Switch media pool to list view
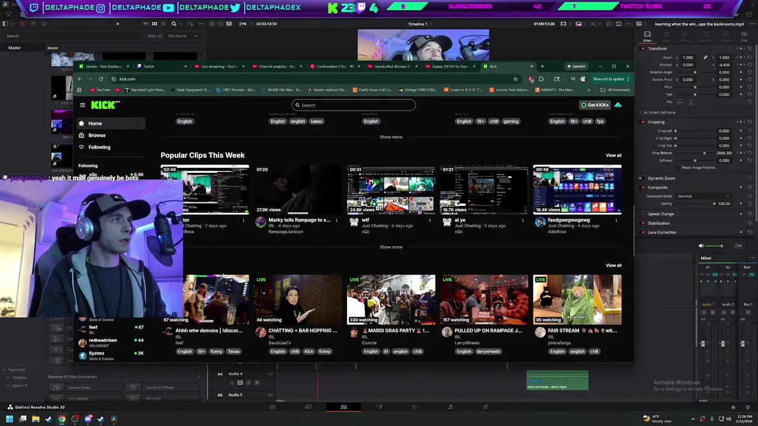Screen dimensions: 758x426 click(x=163, y=24)
